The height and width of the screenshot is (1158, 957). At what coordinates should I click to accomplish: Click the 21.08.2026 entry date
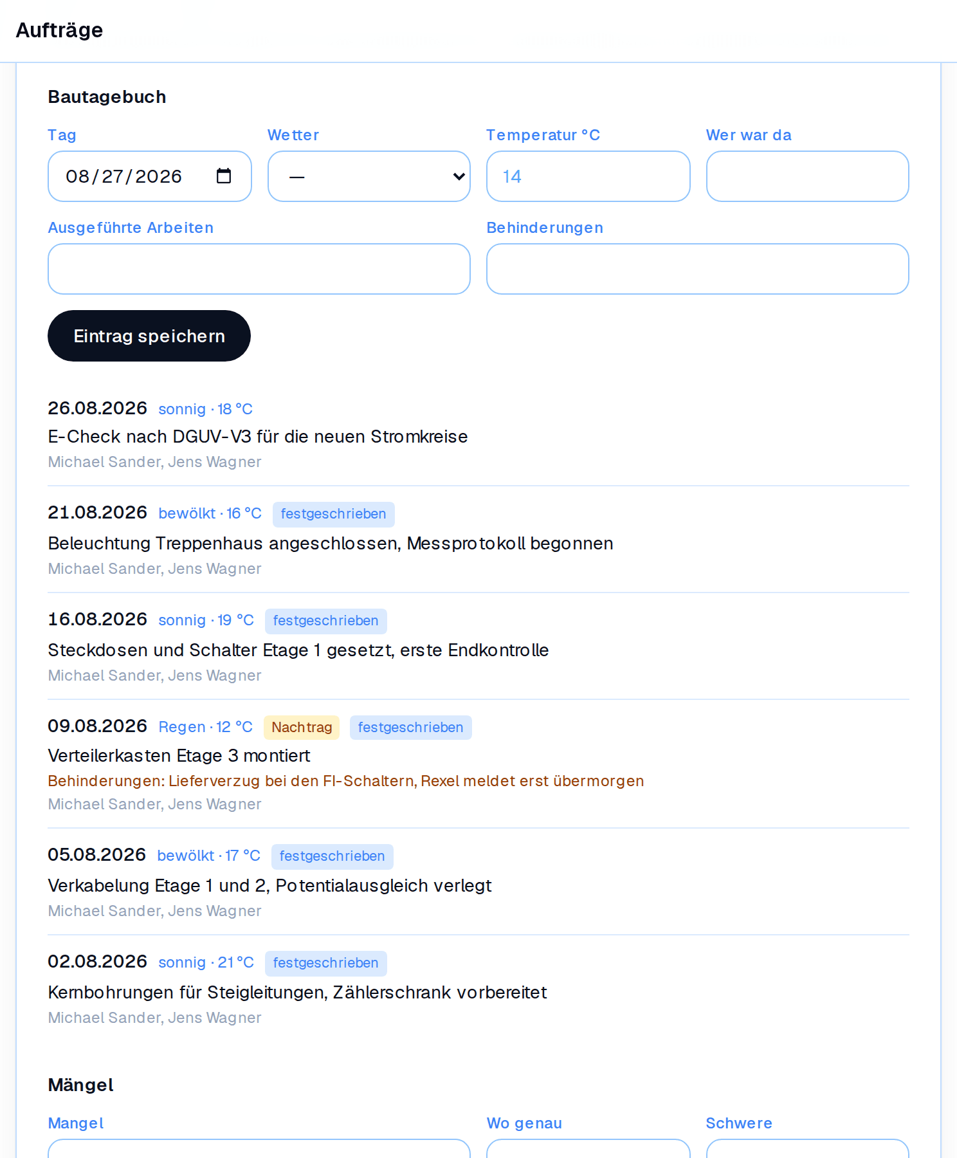[98, 512]
